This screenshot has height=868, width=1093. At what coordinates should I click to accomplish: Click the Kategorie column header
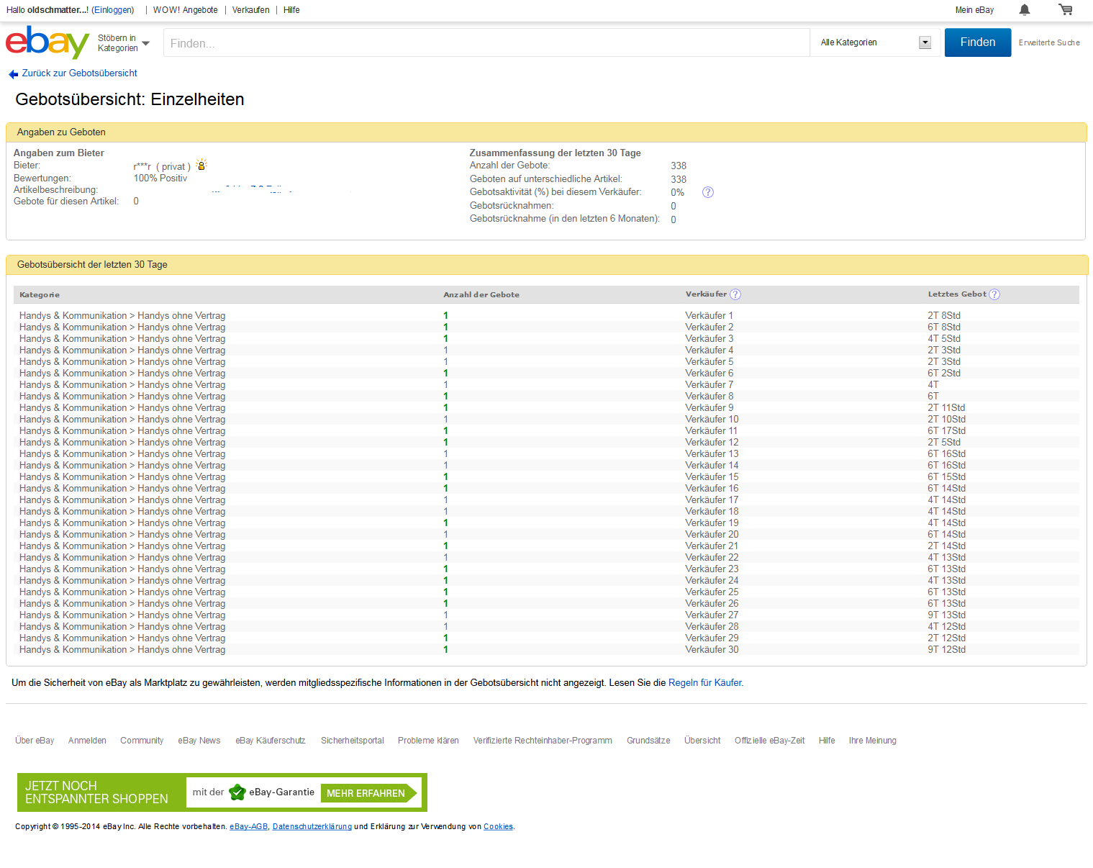click(x=40, y=295)
